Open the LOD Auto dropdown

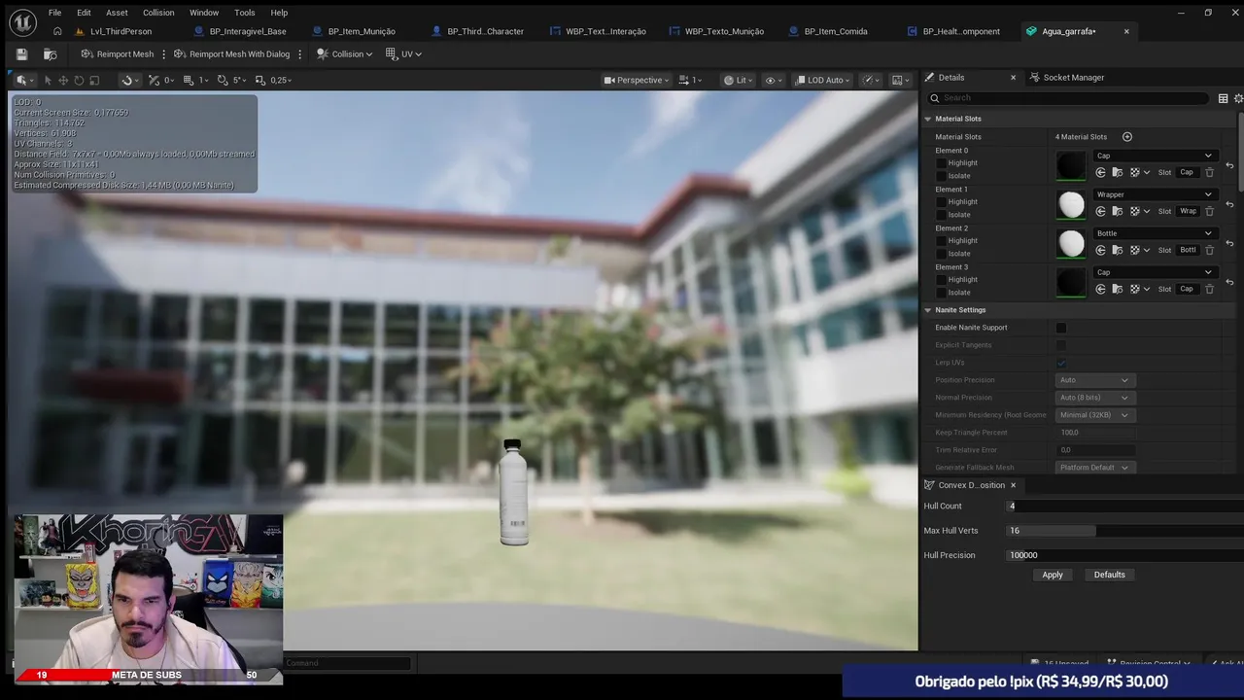click(823, 80)
